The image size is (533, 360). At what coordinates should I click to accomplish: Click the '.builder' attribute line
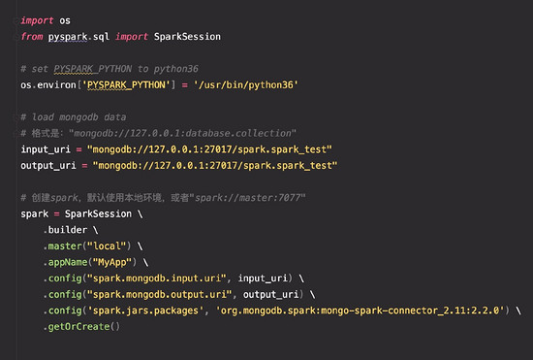click(x=65, y=230)
